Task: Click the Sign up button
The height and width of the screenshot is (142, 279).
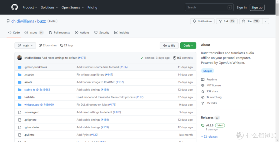Action: 257,7
